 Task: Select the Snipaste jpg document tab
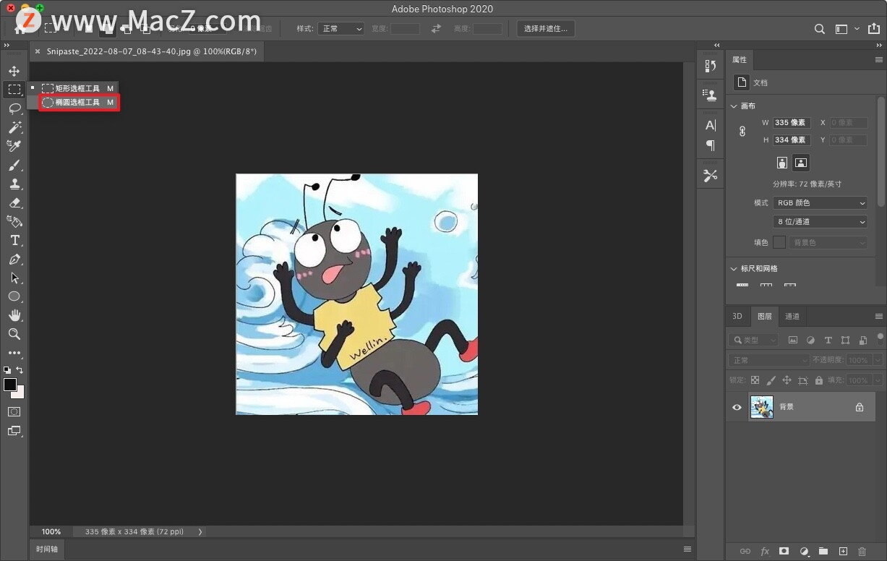pos(151,51)
